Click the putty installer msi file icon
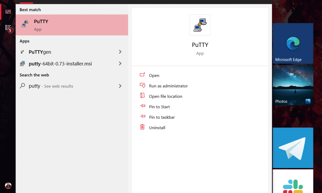The image size is (322, 193). pyautogui.click(x=23, y=64)
